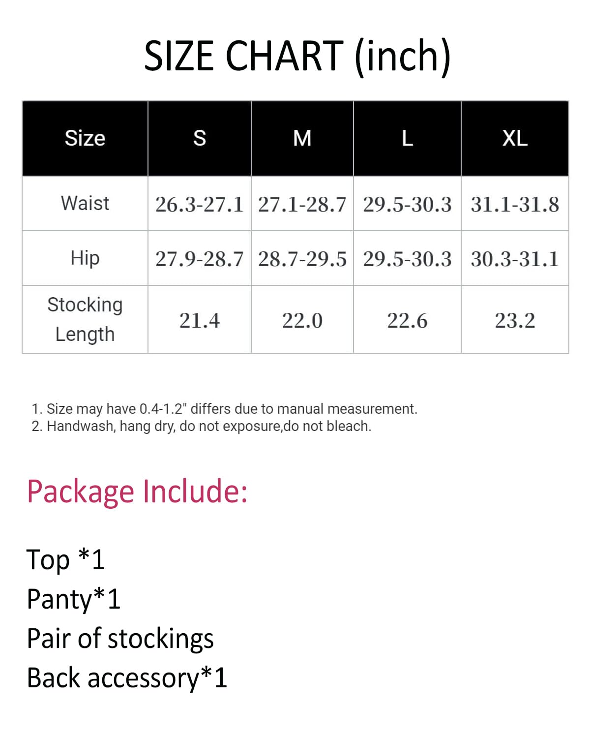Viewport: 590px width, 738px height.
Task: Select stocking length value 21.4
Action: point(200,320)
